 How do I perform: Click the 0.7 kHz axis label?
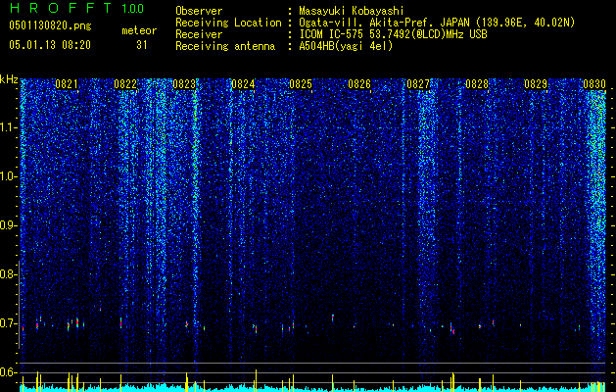8,323
